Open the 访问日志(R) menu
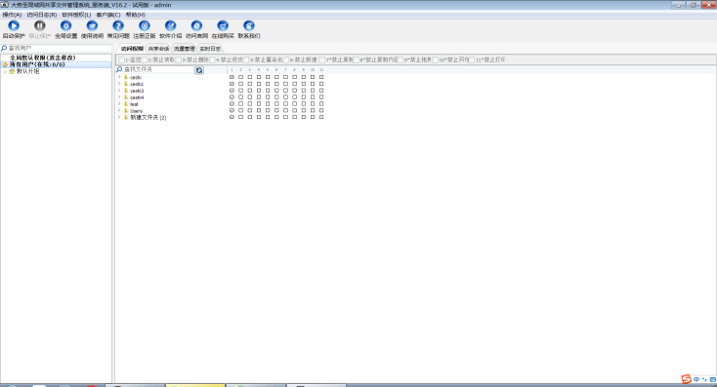The image size is (717, 387). (42, 15)
